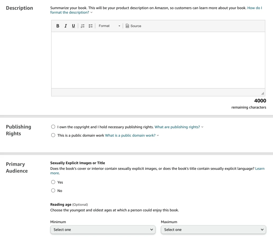This screenshot has height=248, width=273.
Task: Expand 'What is a public domain work?' help
Action: [132, 135]
